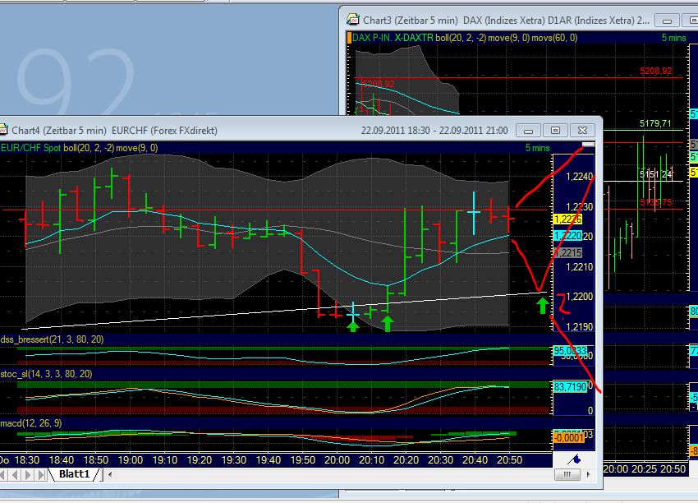Screen dimensions: 698x503
Task: Click the '5 mins' interval label in DAX chart
Action: [674, 37]
